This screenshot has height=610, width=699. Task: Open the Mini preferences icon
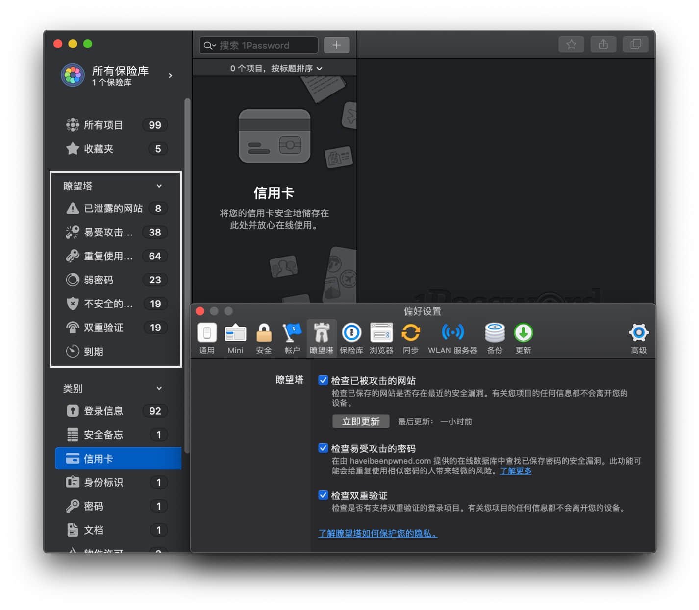(235, 338)
